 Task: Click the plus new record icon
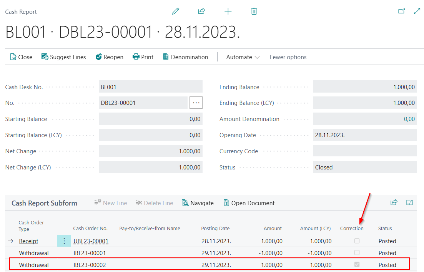point(228,12)
